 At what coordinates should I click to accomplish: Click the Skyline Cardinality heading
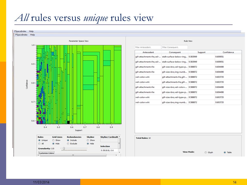click(109, 137)
